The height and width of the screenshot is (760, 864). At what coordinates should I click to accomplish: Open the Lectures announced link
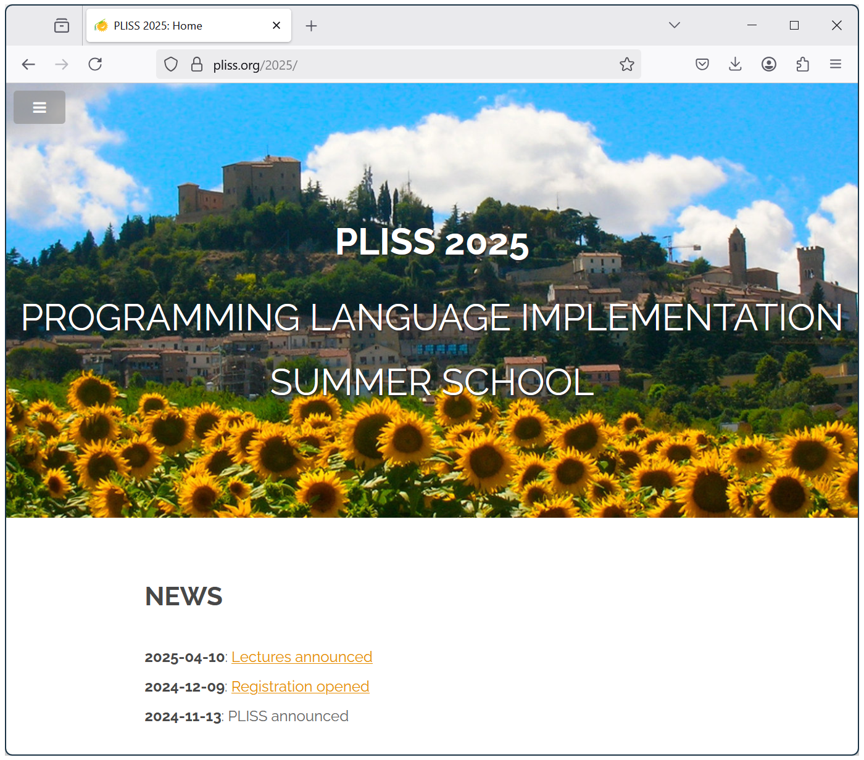(x=302, y=657)
